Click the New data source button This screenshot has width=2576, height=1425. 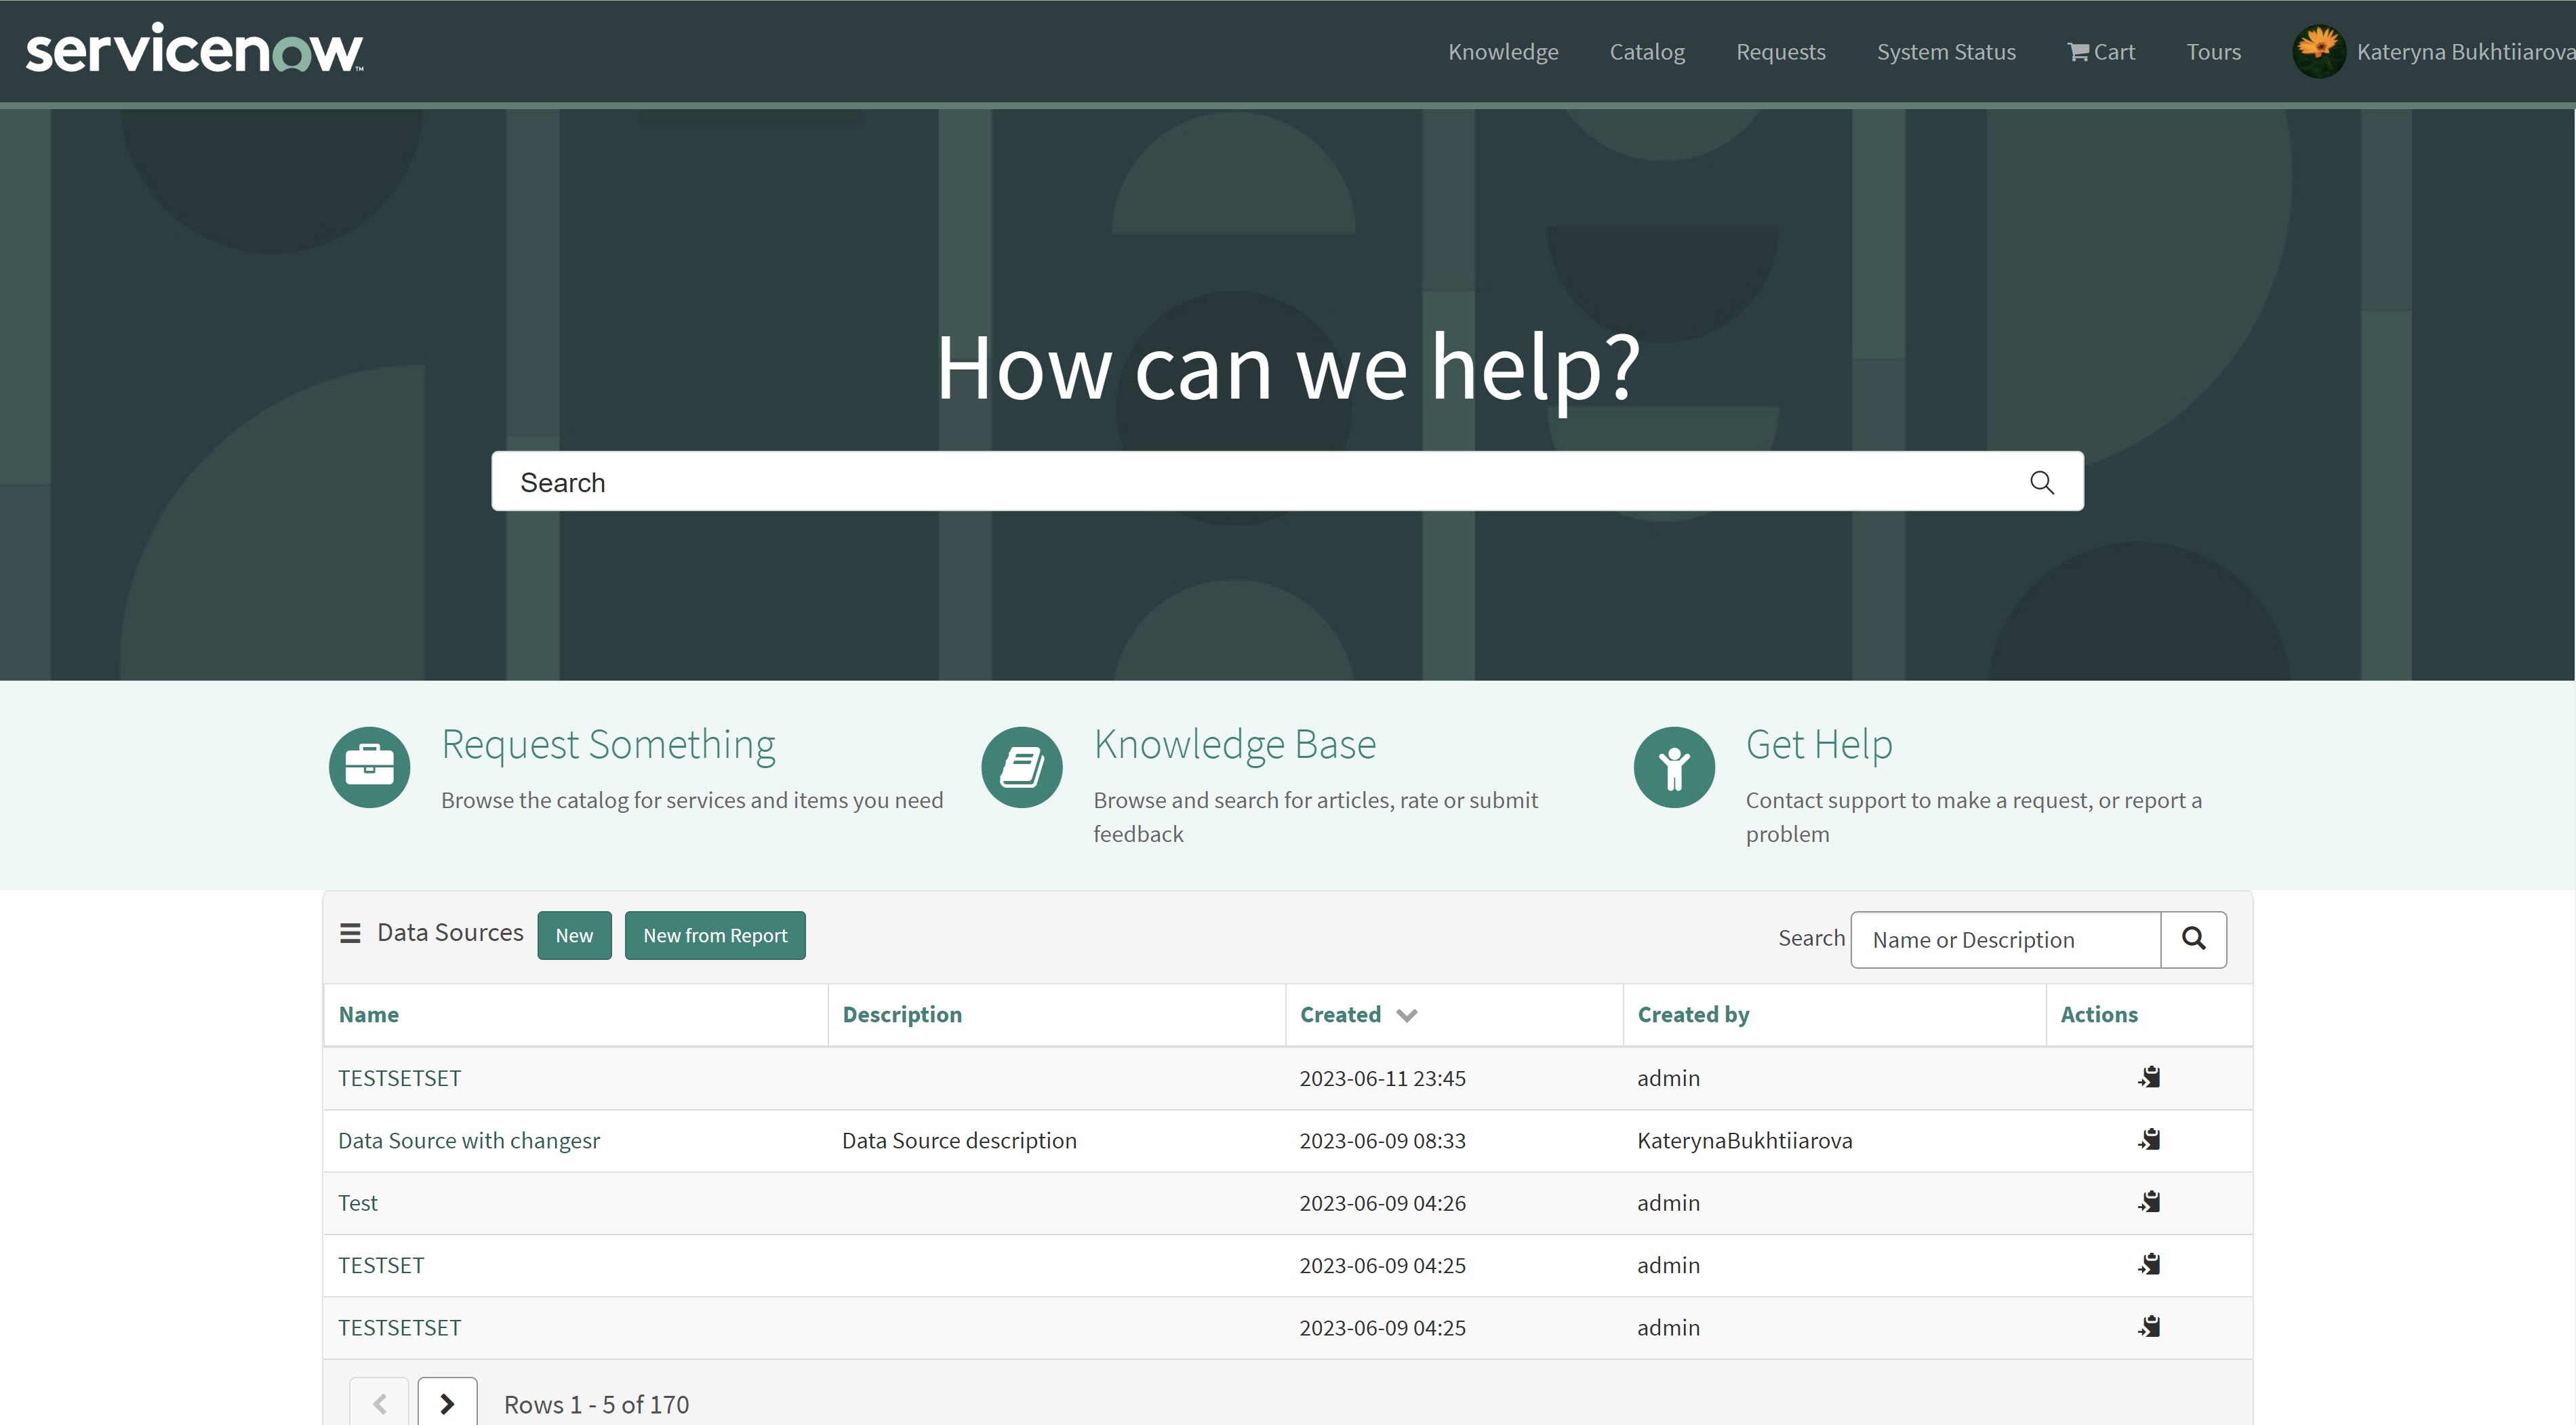click(x=574, y=935)
